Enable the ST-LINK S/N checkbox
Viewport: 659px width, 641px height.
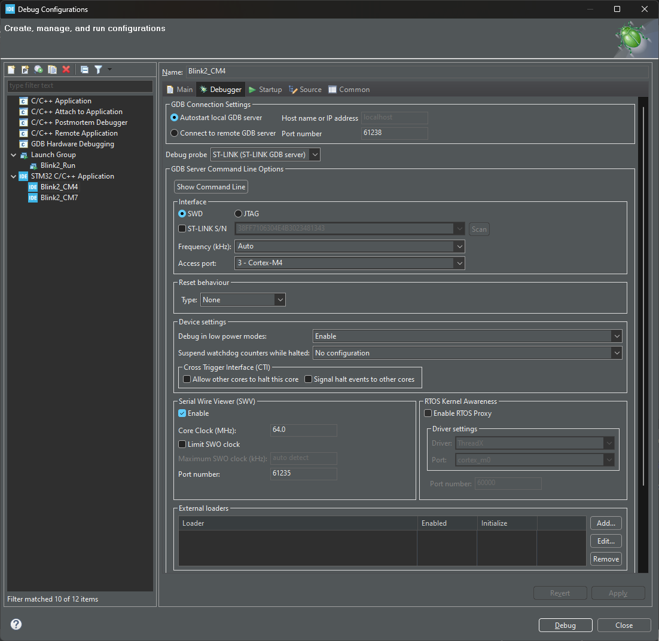[182, 228]
